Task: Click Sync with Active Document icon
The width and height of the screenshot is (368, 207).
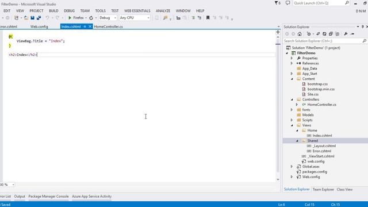Action: pyautogui.click(x=318, y=34)
